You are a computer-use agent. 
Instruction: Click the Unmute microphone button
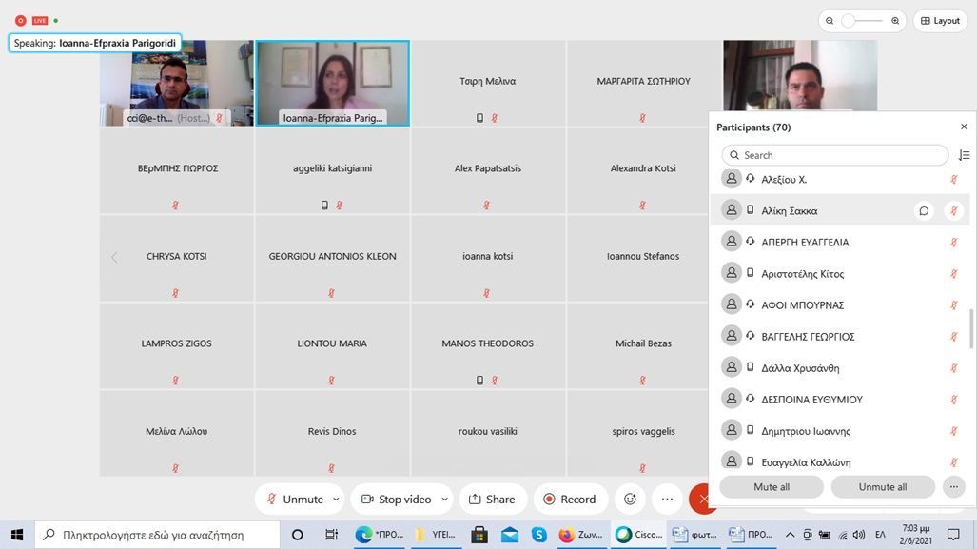point(294,500)
